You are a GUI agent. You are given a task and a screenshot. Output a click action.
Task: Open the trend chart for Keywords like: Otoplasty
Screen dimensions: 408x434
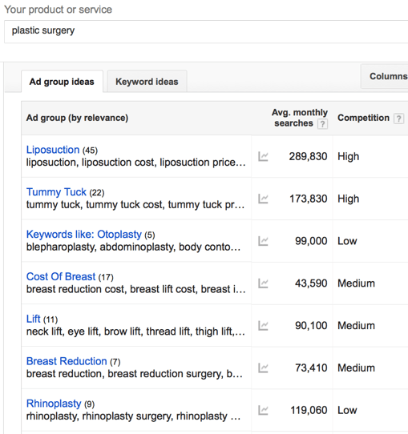pyautogui.click(x=263, y=241)
